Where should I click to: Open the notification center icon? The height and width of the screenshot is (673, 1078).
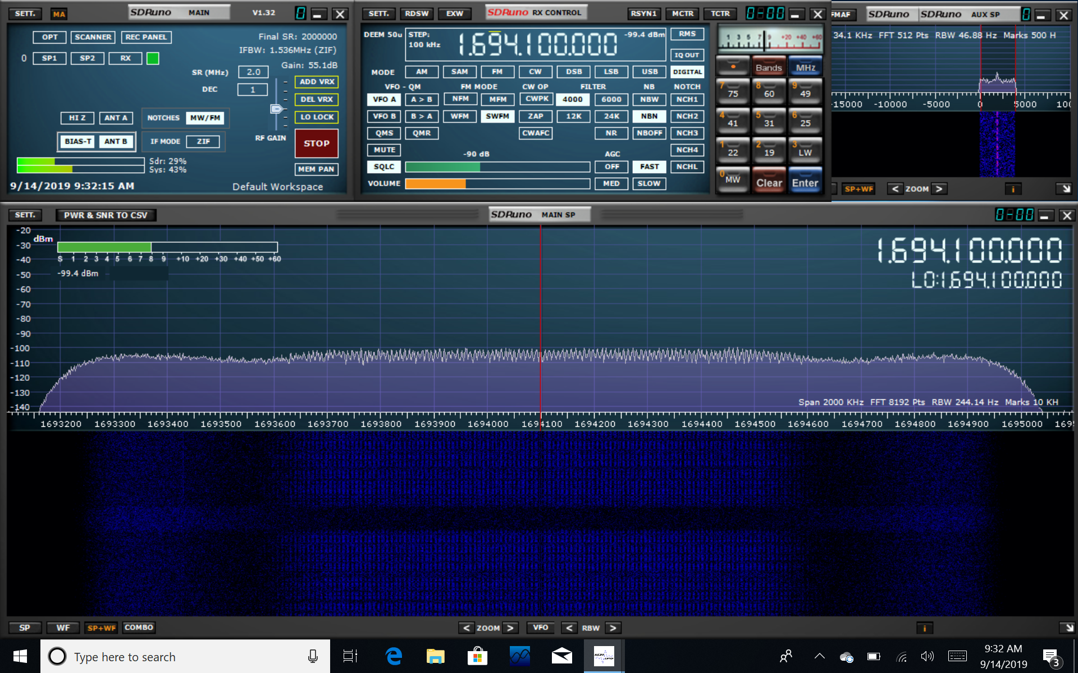(x=1050, y=656)
